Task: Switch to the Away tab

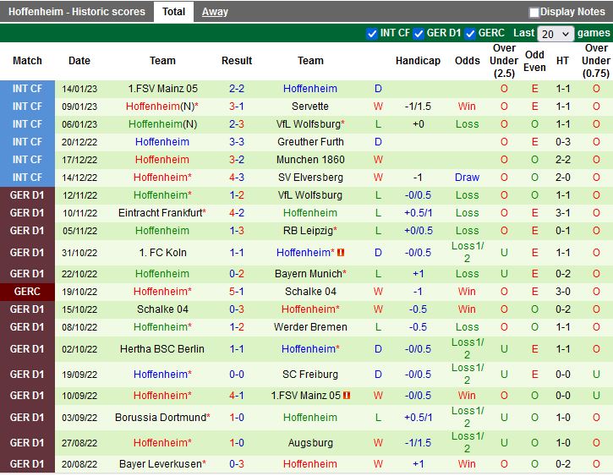Action: [215, 12]
